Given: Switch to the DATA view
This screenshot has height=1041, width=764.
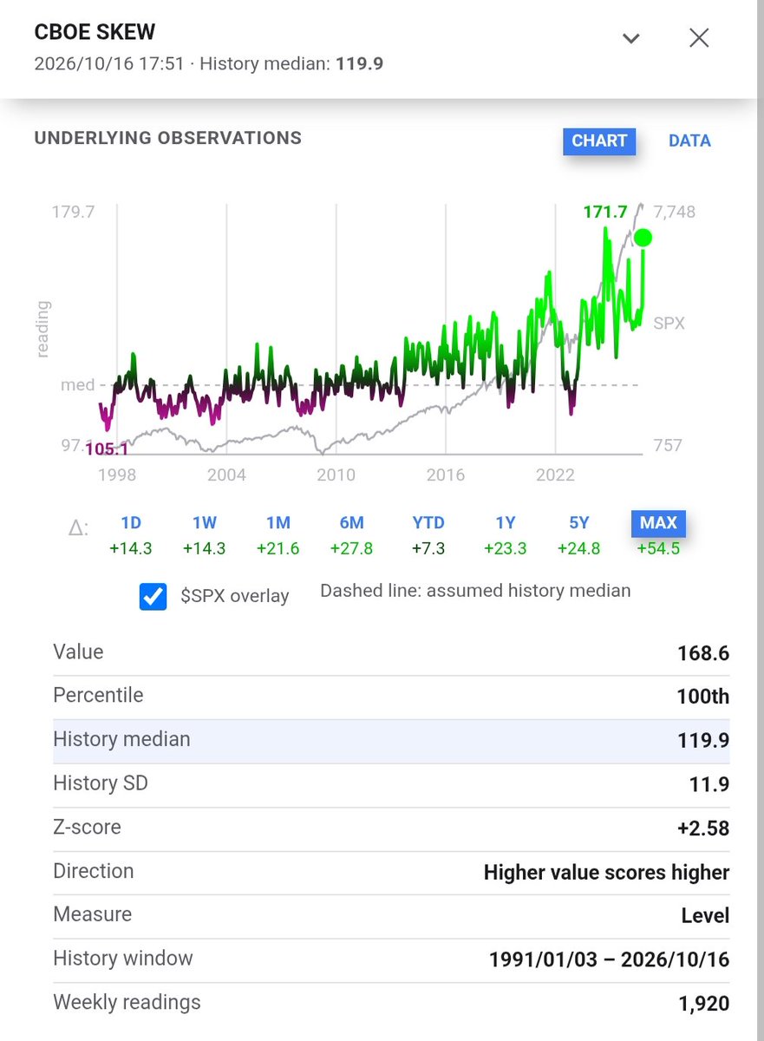Looking at the screenshot, I should (689, 141).
